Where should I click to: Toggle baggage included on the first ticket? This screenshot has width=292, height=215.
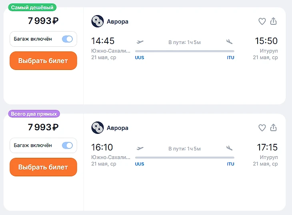pos(67,39)
